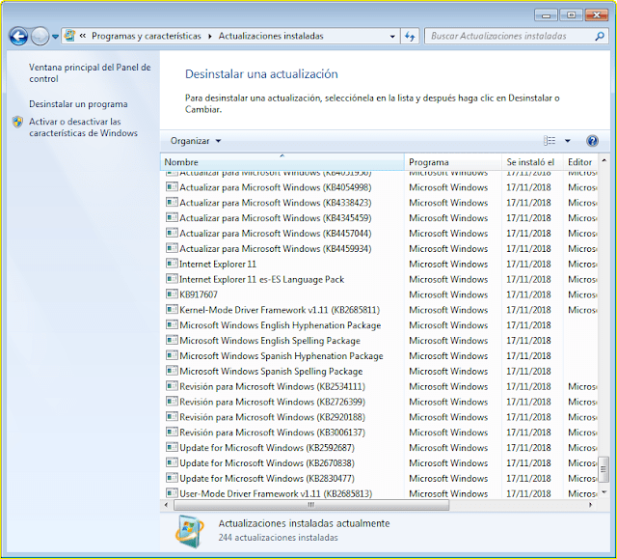Click the icon next to Internet Explorer 11
Image resolution: width=617 pixels, height=559 pixels.
172,264
